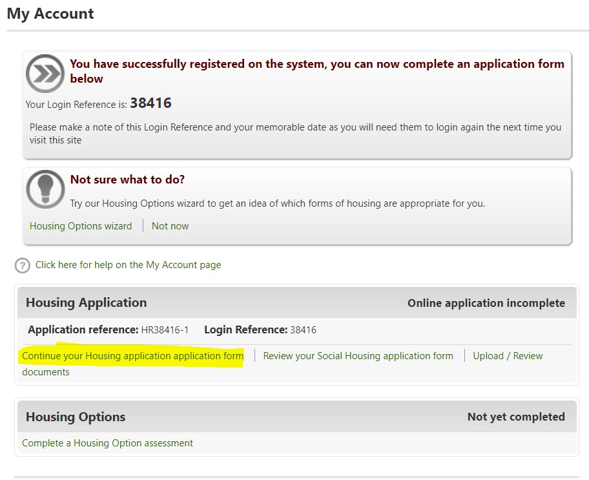Screen dimensions: 589x480
Task: Click the question mark help icon
Action: pos(23,265)
